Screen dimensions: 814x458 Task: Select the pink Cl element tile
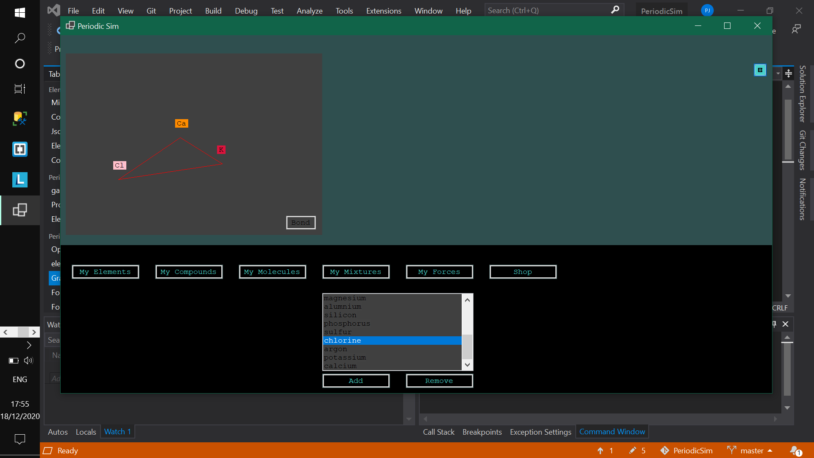pyautogui.click(x=120, y=165)
